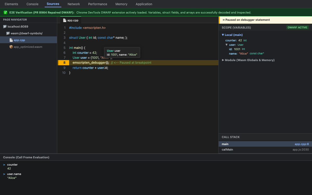
Task: Click the emscripten_debugger(); statement
Action: (x=91, y=63)
